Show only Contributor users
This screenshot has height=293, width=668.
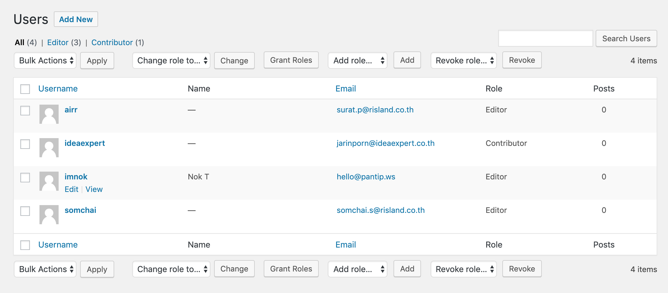point(112,42)
